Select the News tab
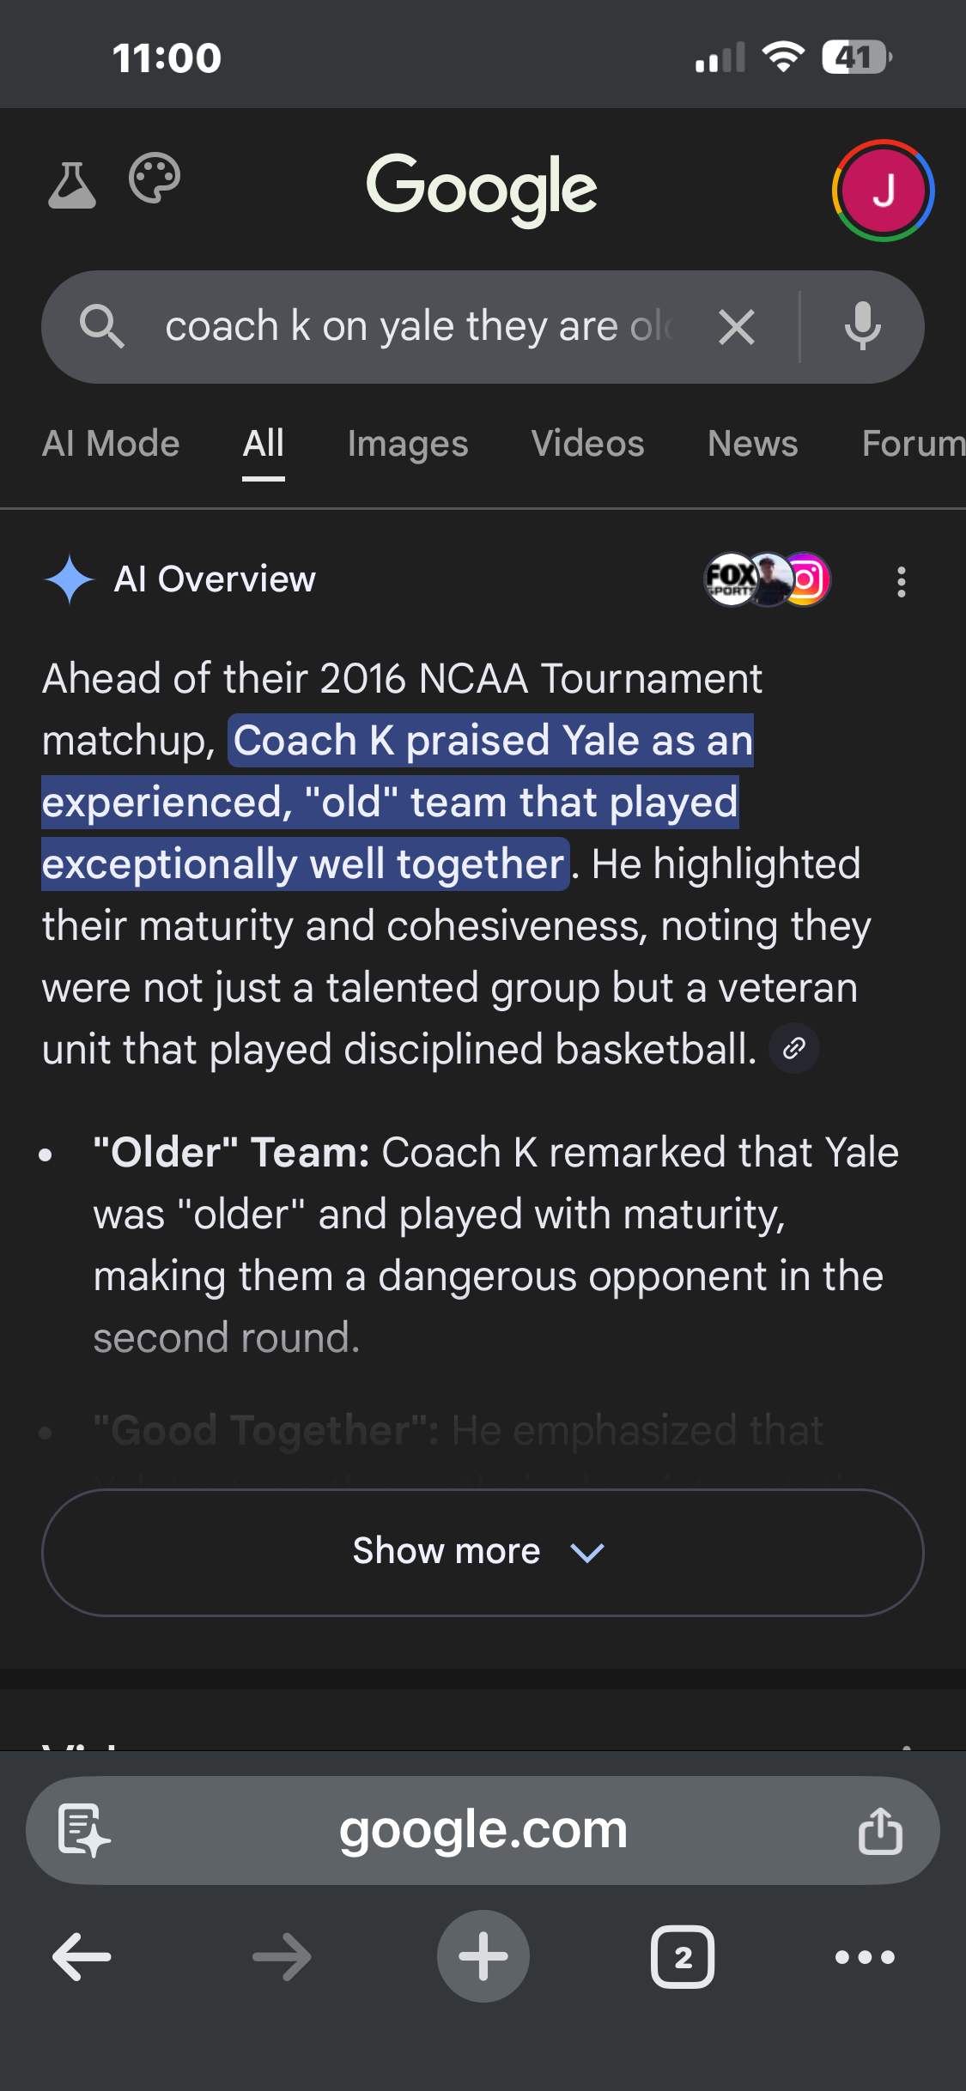The height and width of the screenshot is (2091, 966). [752, 444]
